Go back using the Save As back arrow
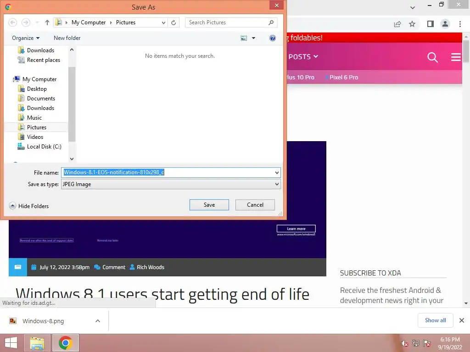Image resolution: width=470 pixels, height=352 pixels. coord(12,22)
